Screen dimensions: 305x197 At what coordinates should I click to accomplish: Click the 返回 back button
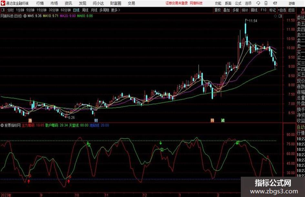[291, 10]
